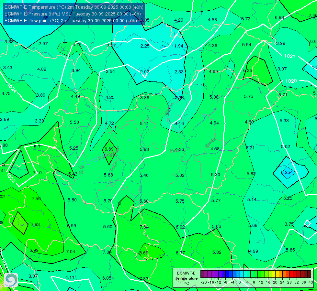Screen dimensions: 317x291
Task: Click the 8.69 temperature value
Action: click(143, 253)
